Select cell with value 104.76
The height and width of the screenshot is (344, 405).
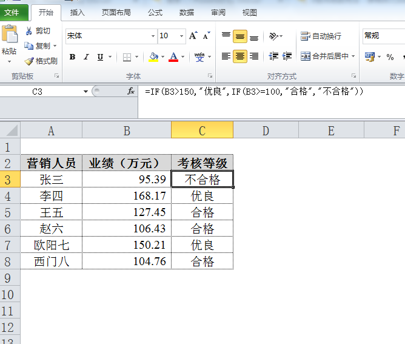tap(127, 261)
